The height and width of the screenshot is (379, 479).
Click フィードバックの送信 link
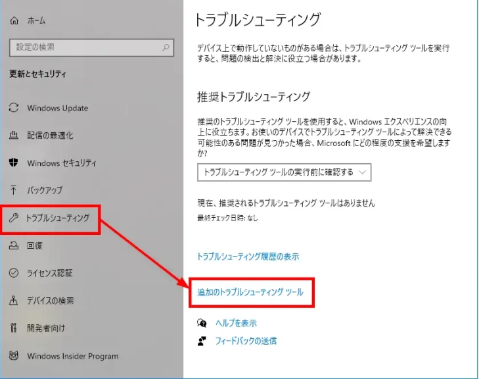pos(246,341)
